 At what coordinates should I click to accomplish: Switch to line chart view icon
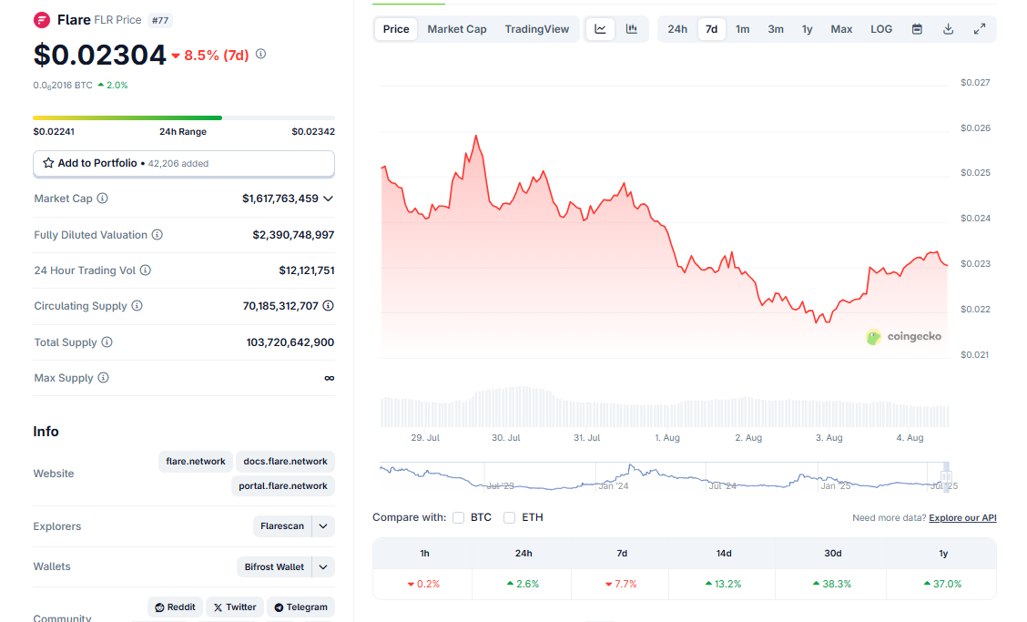600,29
